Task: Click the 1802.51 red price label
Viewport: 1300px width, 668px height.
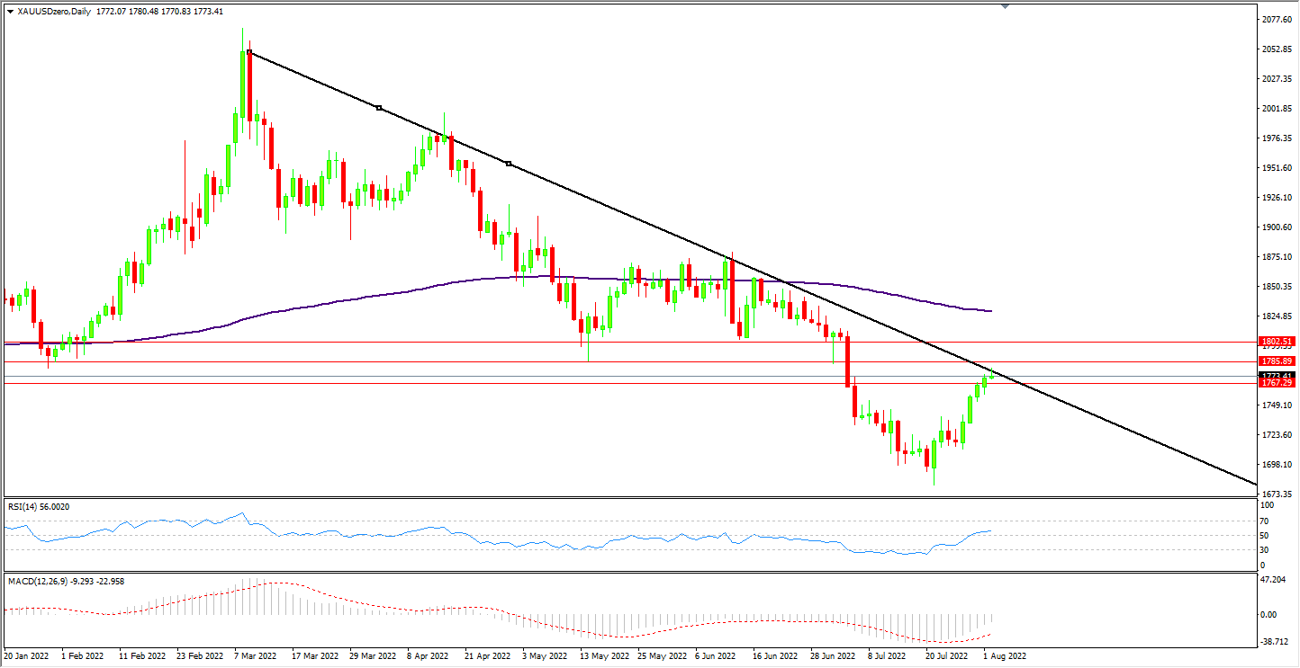Action: point(1277,342)
